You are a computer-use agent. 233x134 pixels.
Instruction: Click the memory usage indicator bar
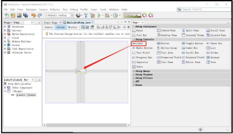132,15
